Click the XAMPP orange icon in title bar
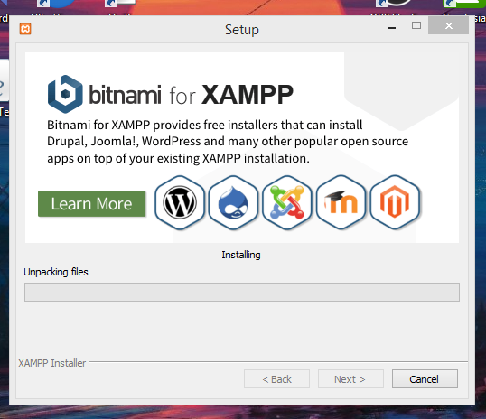The image size is (486, 419). 25,29
